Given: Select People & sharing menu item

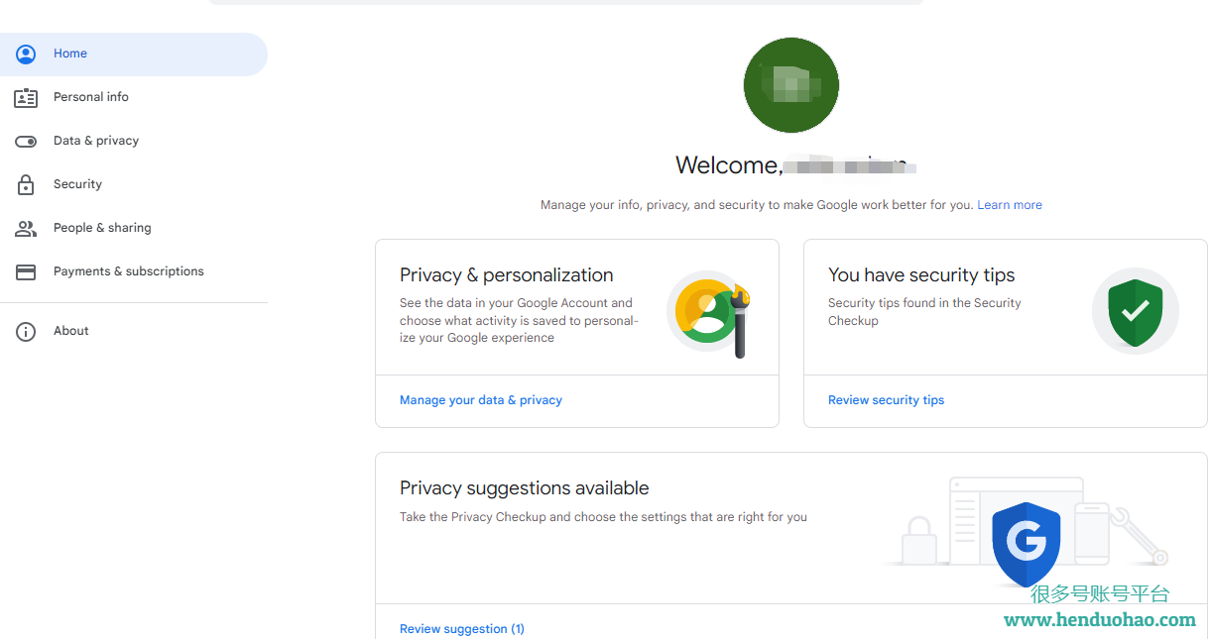Looking at the screenshot, I should (134, 228).
